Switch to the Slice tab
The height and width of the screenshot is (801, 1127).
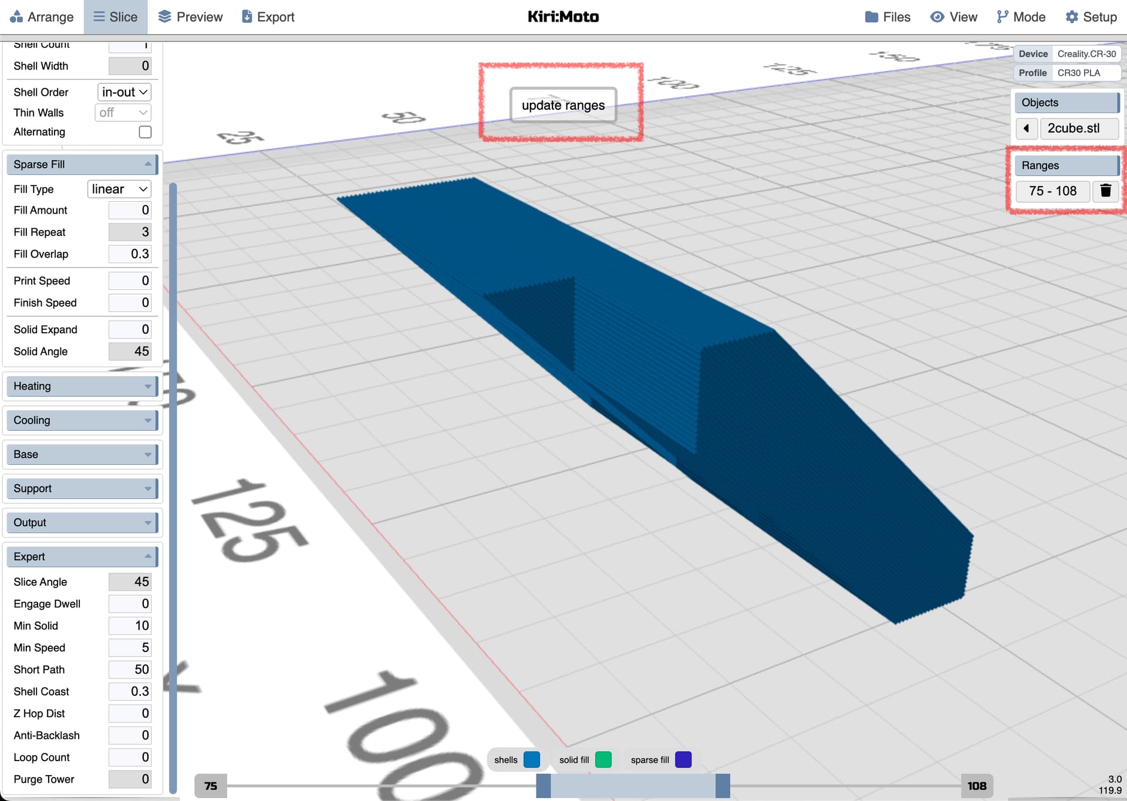pos(116,17)
